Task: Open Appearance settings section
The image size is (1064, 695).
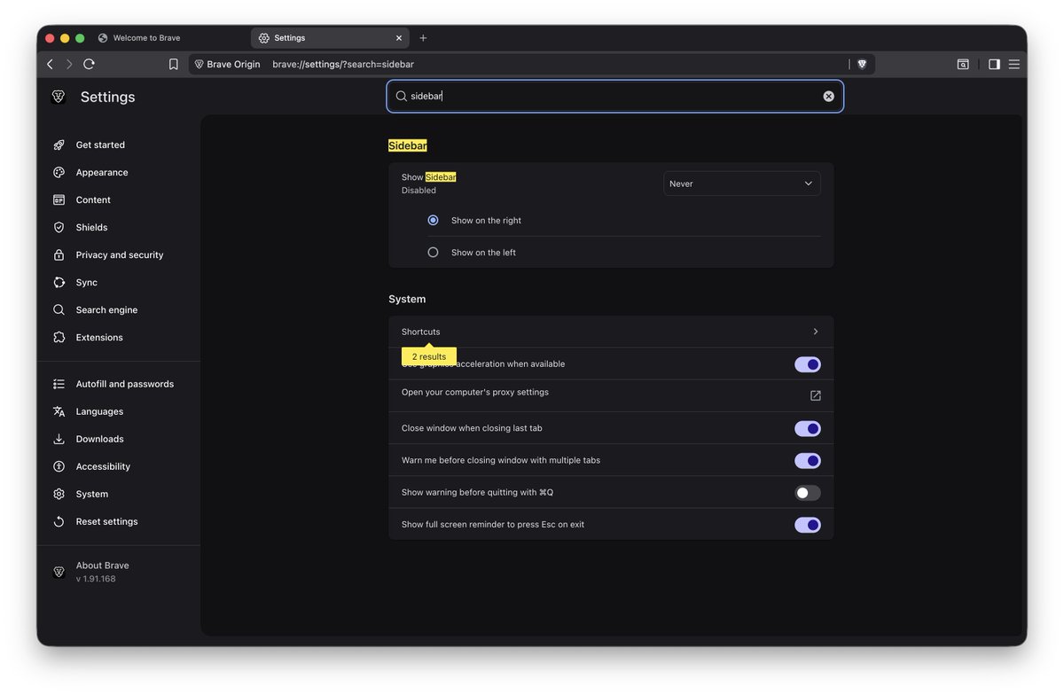Action: point(102,172)
